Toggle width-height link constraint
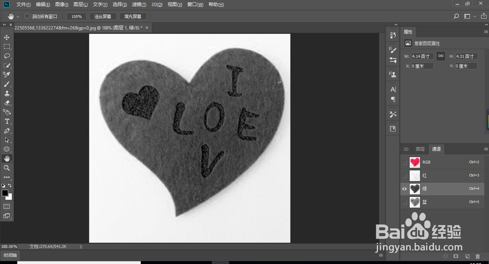Screen dimensions: 489x264 coord(441,56)
